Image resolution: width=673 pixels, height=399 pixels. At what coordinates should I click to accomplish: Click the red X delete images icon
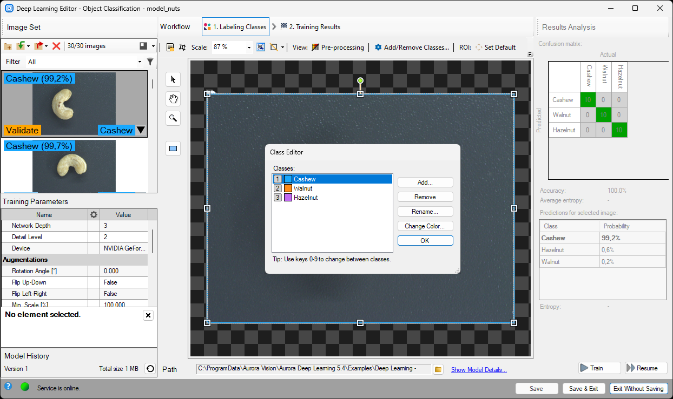tap(56, 46)
